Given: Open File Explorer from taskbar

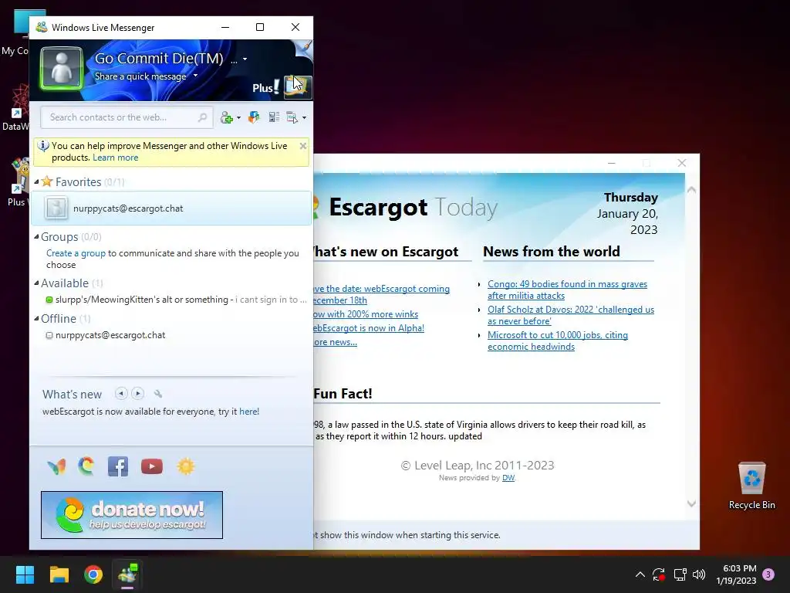Looking at the screenshot, I should pyautogui.click(x=59, y=574).
